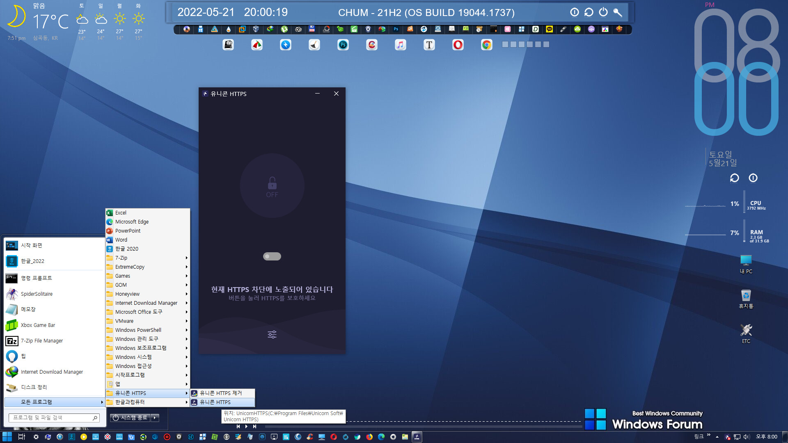This screenshot has height=443, width=788.
Task: Open arrow next to 시스템 종료 button
Action: click(155, 418)
